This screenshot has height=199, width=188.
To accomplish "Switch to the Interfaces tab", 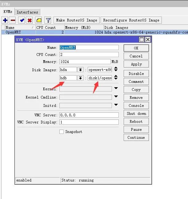I will coord(27,12).
